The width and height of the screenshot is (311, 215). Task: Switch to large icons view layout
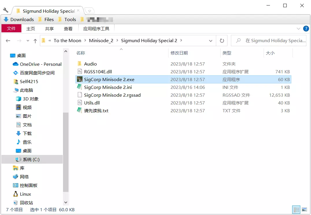304,210
